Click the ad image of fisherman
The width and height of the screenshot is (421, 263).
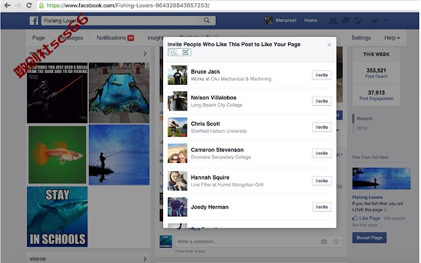(x=382, y=178)
